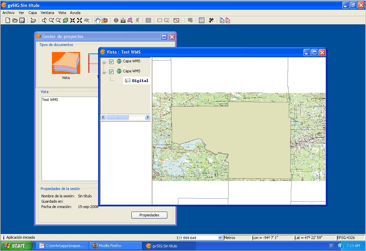Viewport: 366px width, 251px height.
Task: Open the map scale dropdown in status bar
Action: pos(220,238)
